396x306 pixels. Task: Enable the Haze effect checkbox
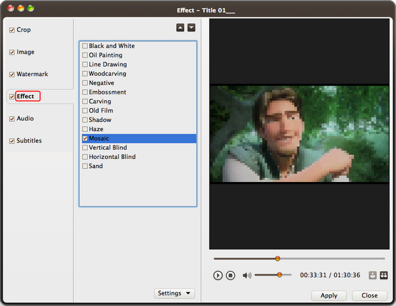pos(85,129)
